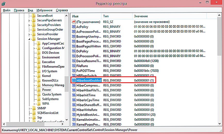Open the Registry Editor window system icon
The image size is (224, 134).
(3, 3)
